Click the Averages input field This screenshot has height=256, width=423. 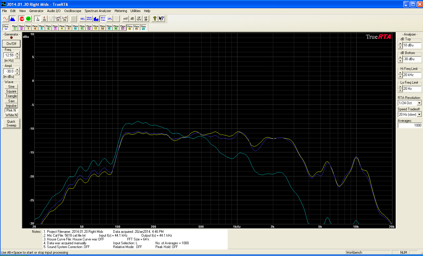tap(410, 125)
